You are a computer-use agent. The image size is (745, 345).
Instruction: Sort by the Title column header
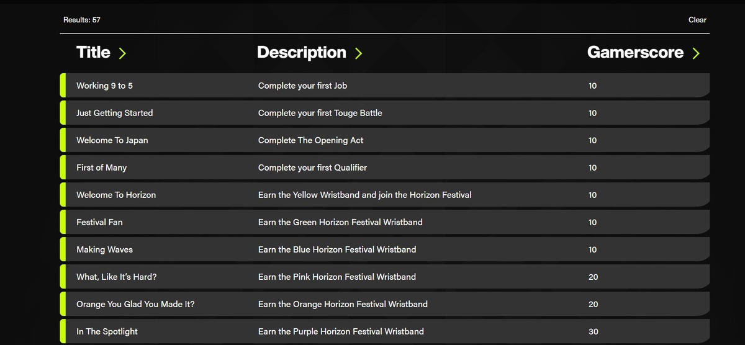(93, 53)
